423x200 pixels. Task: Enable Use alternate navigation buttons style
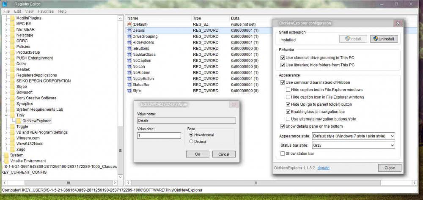click(x=288, y=119)
